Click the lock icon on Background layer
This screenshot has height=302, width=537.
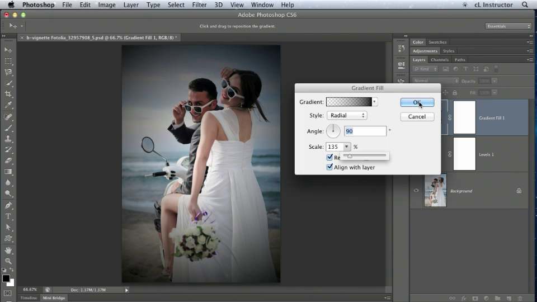pos(519,190)
